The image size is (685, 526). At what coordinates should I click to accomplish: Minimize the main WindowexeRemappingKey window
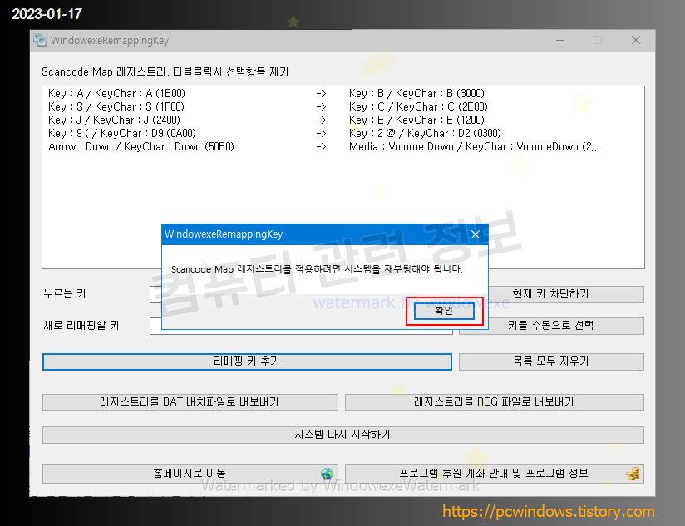(560, 40)
